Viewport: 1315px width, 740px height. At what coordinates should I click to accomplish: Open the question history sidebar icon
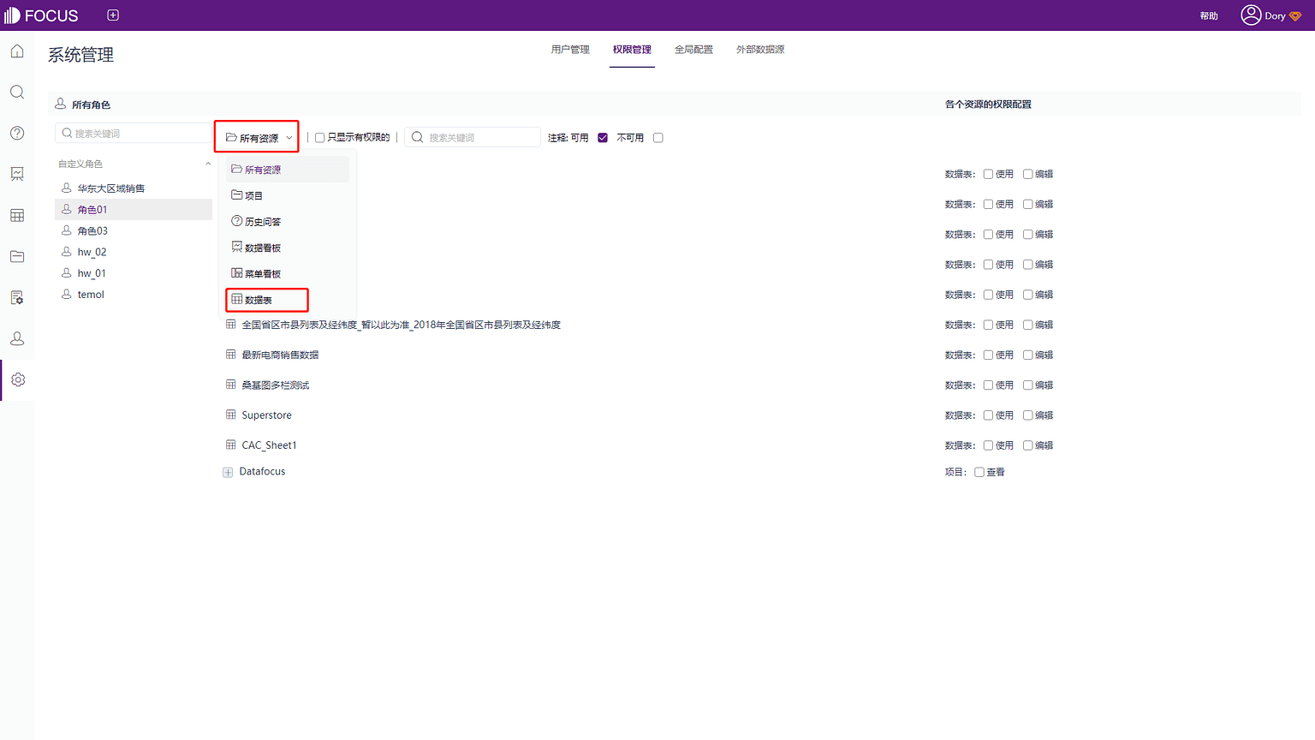pos(17,134)
